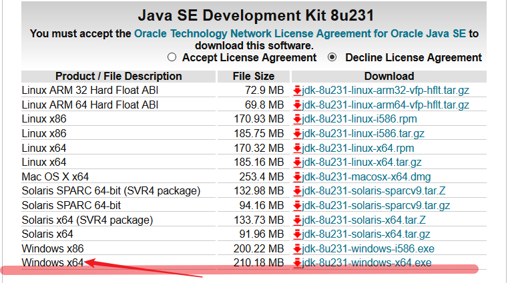Download jdk-8u231-windows-i586.exe
The width and height of the screenshot is (508, 283).
tap(368, 249)
